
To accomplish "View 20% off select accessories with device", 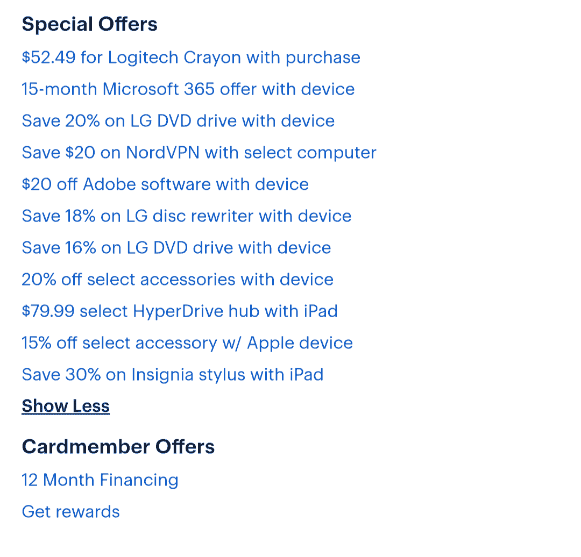I will point(178,280).
